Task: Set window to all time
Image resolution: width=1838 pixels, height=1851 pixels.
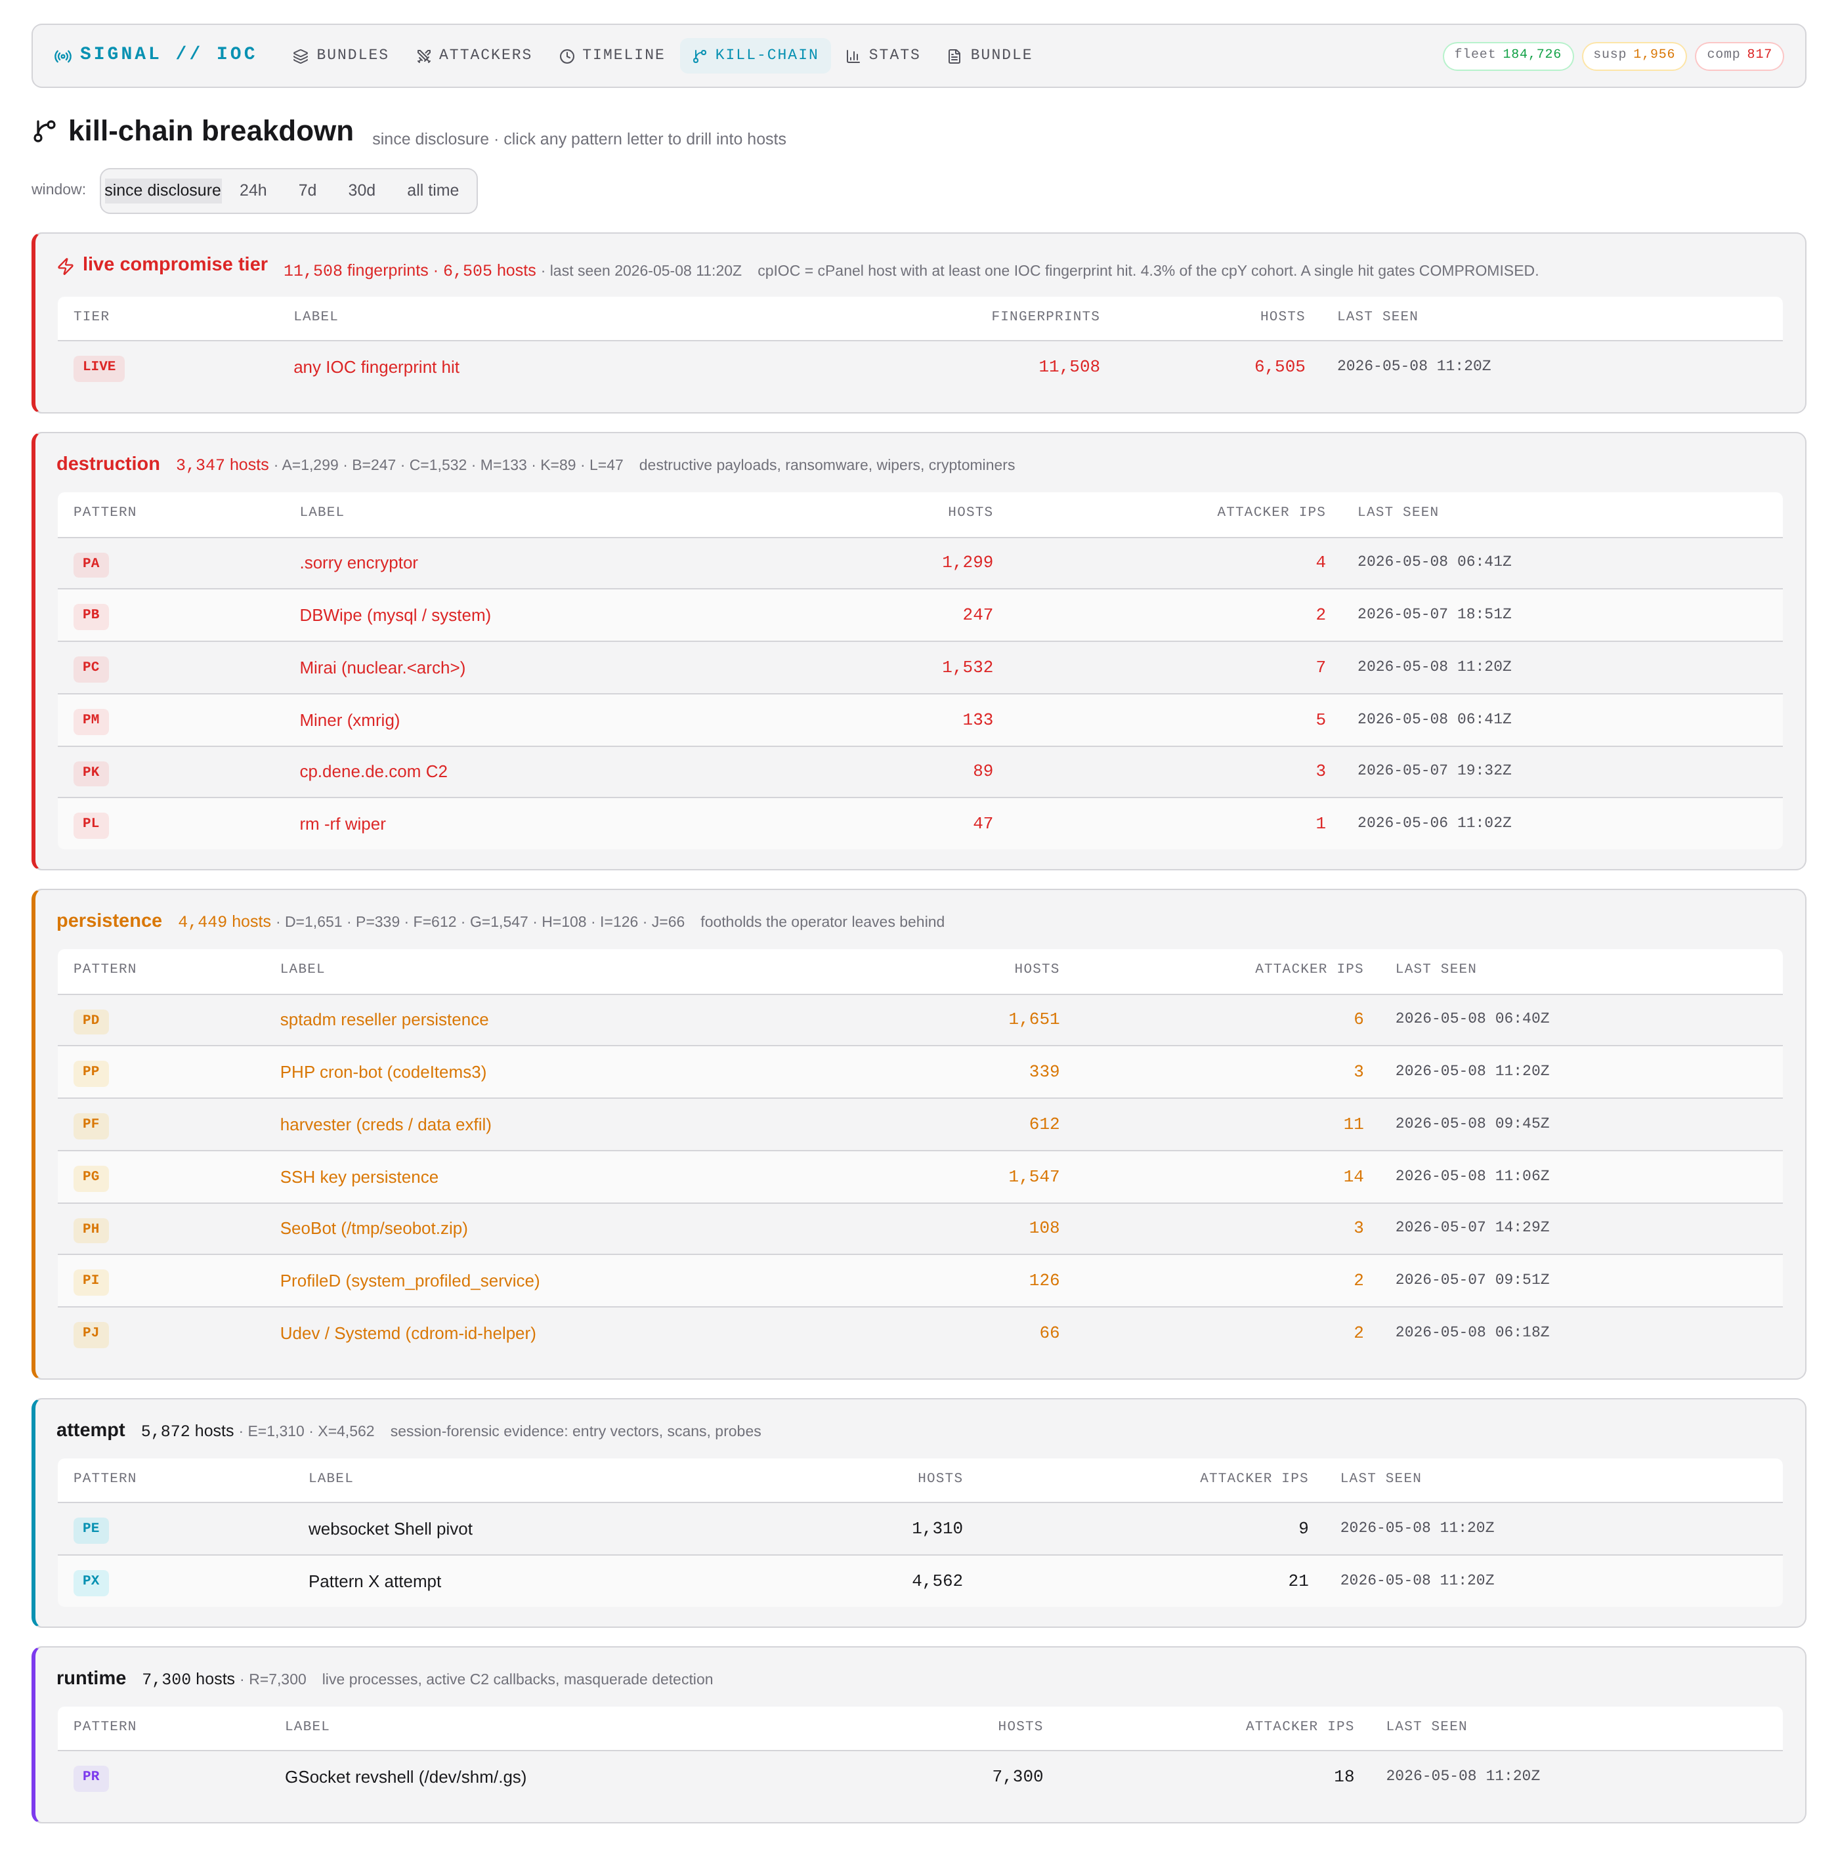Action: (433, 190)
